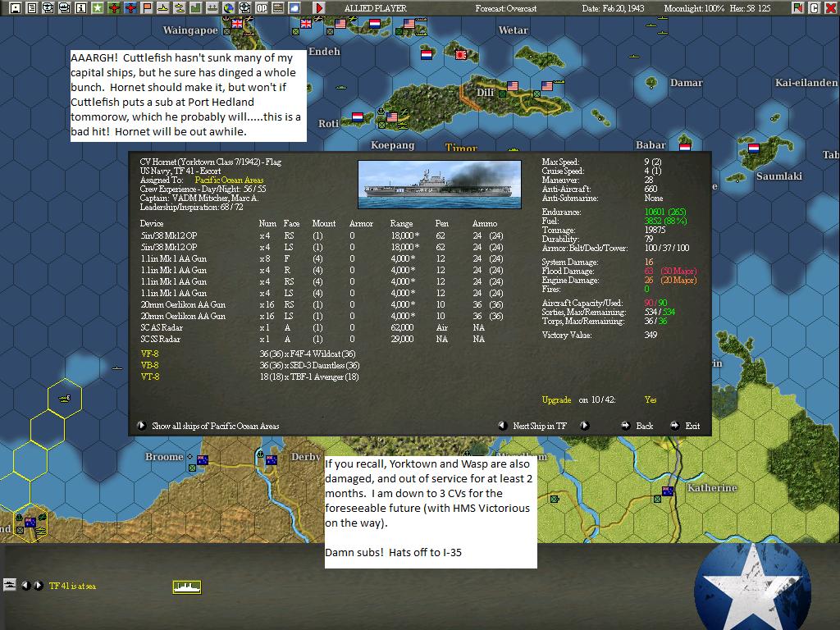
Task: Open the information 'i' icon
Action: pos(81,8)
